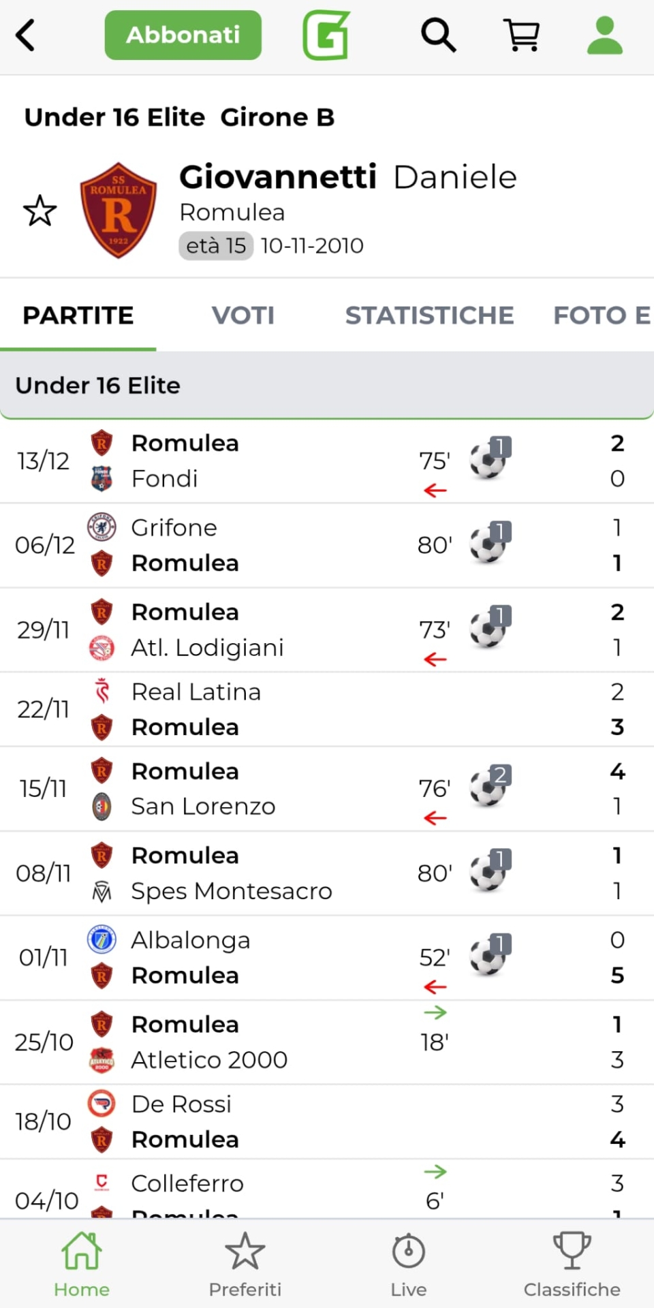Viewport: 654px width, 1308px height.
Task: Go to Home in bottom bar
Action: [82, 1264]
